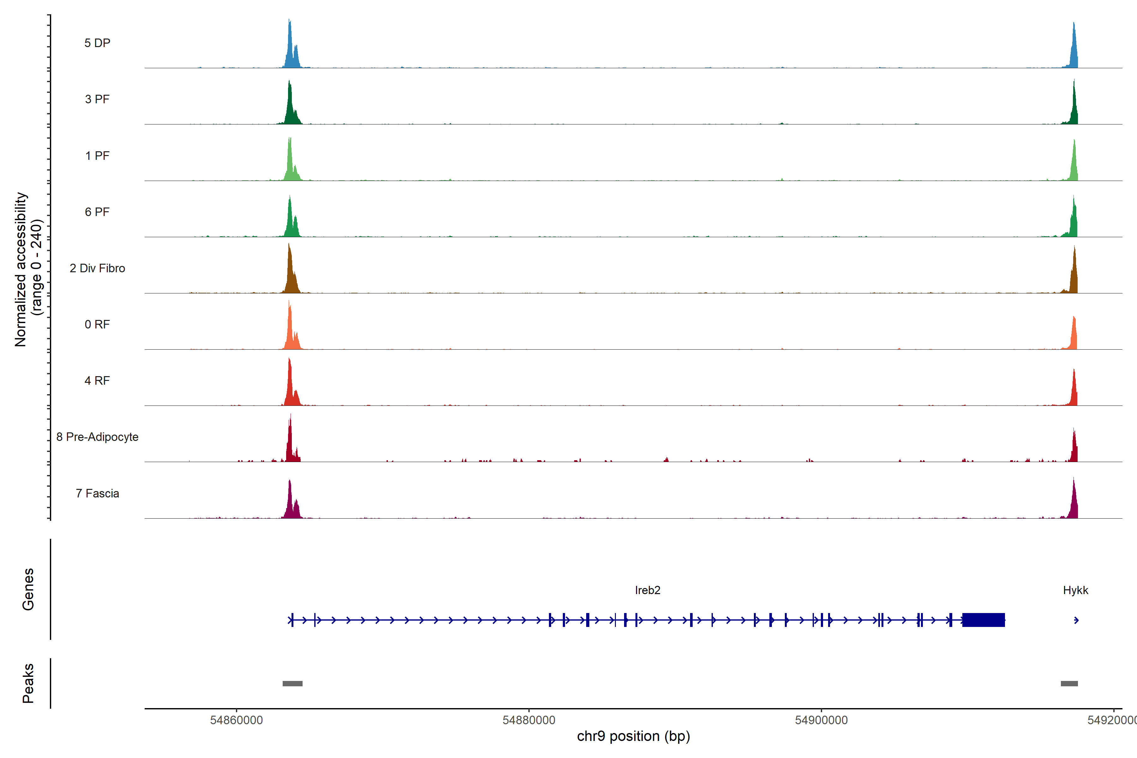The width and height of the screenshot is (1137, 758).
Task: Click the 5 DP track label
Action: (x=97, y=43)
